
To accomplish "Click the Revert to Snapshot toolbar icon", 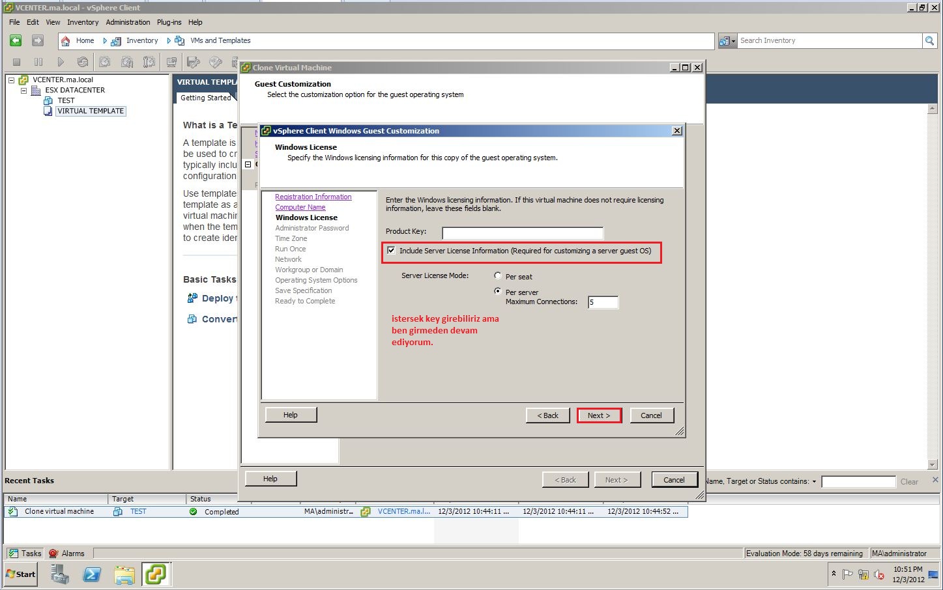I will tap(127, 62).
